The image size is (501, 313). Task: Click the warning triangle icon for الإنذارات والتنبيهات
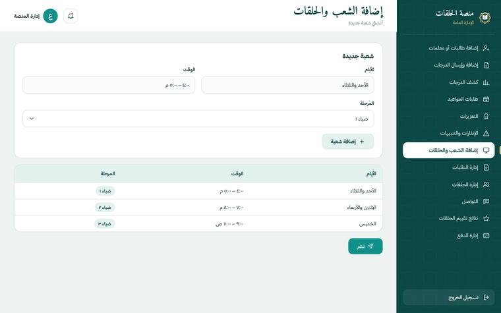click(486, 133)
